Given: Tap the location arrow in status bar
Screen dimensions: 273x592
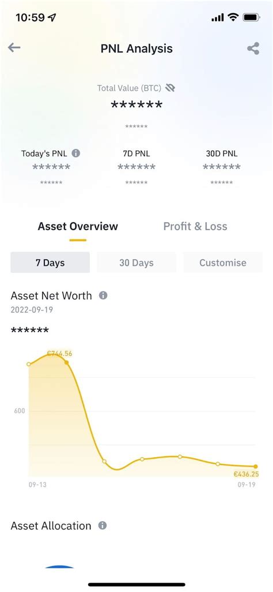Looking at the screenshot, I should coord(52,17).
